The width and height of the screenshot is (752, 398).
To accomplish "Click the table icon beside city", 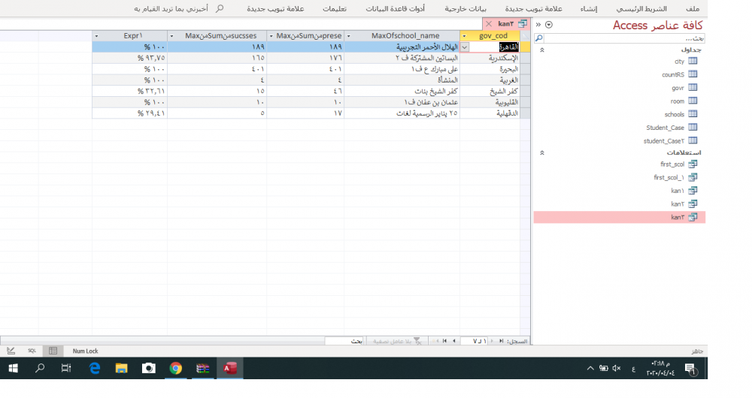I will (693, 61).
